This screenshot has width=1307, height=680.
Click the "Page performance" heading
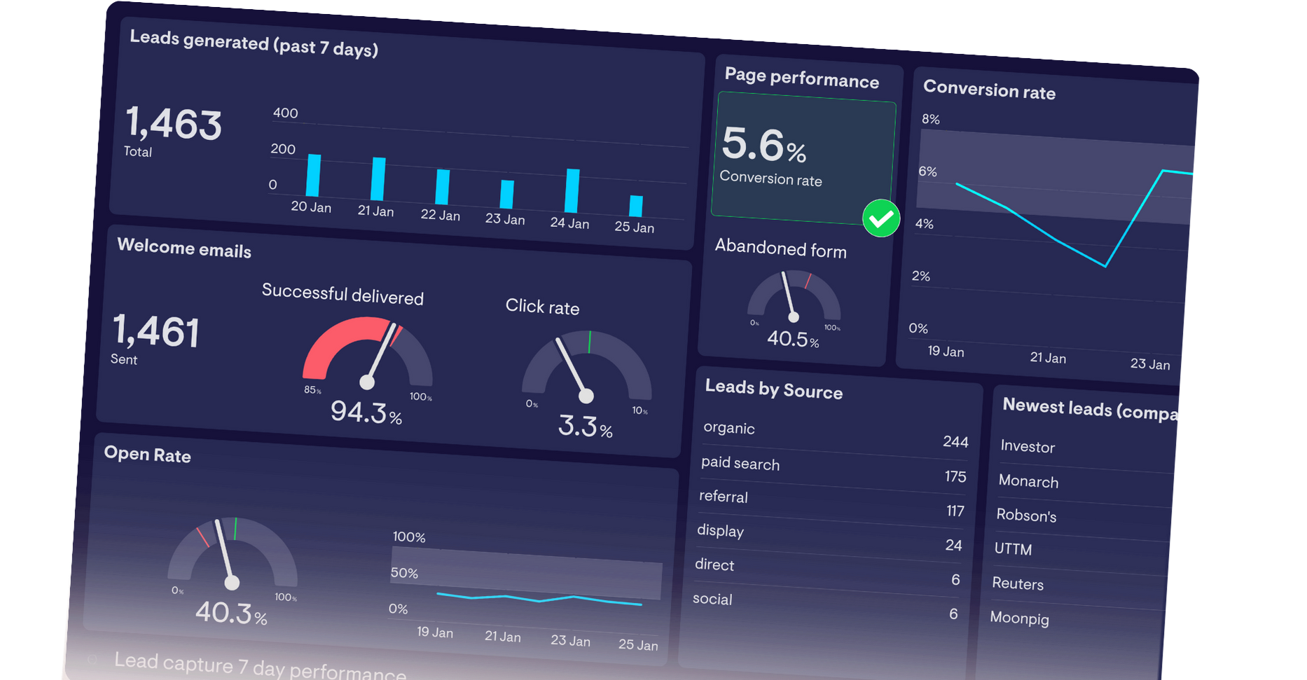(x=802, y=77)
